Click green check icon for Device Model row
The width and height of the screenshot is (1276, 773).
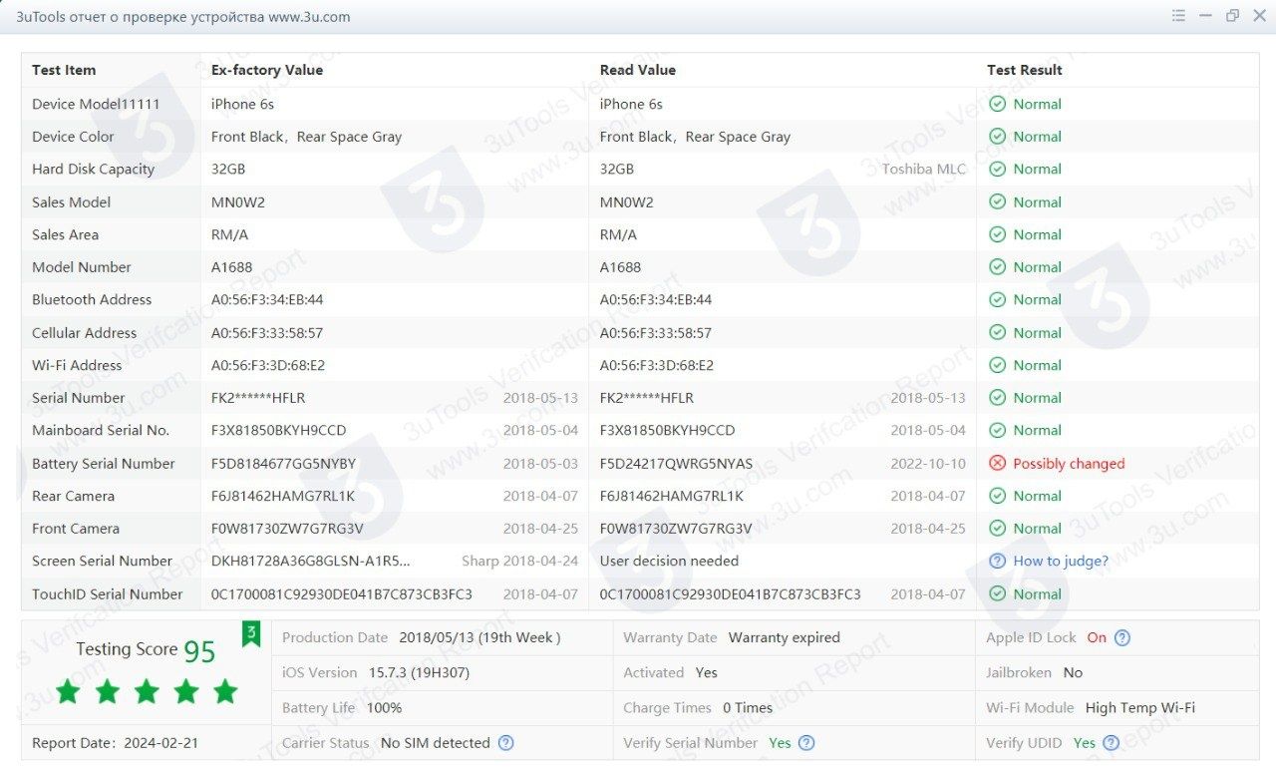[x=997, y=104]
